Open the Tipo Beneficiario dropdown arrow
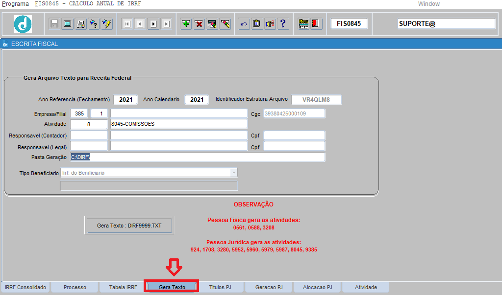The width and height of the screenshot is (502, 295). coord(234,173)
